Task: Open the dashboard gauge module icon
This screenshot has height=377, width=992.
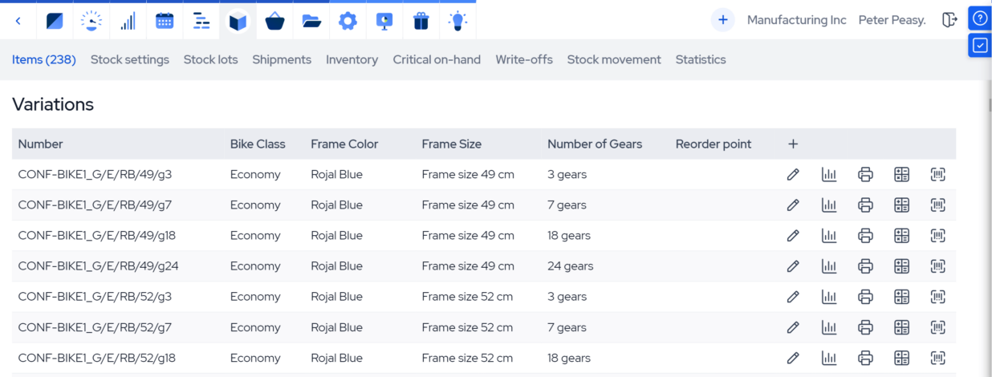Action: [x=91, y=21]
